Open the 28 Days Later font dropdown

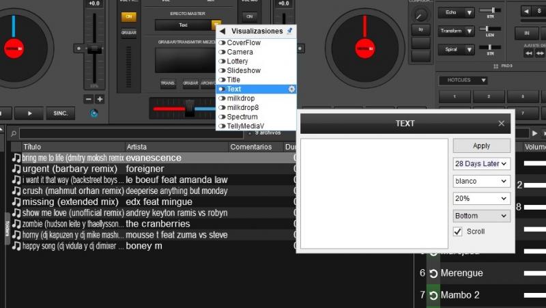coord(481,164)
